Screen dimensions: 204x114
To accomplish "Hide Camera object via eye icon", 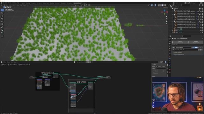I will coord(201,29).
